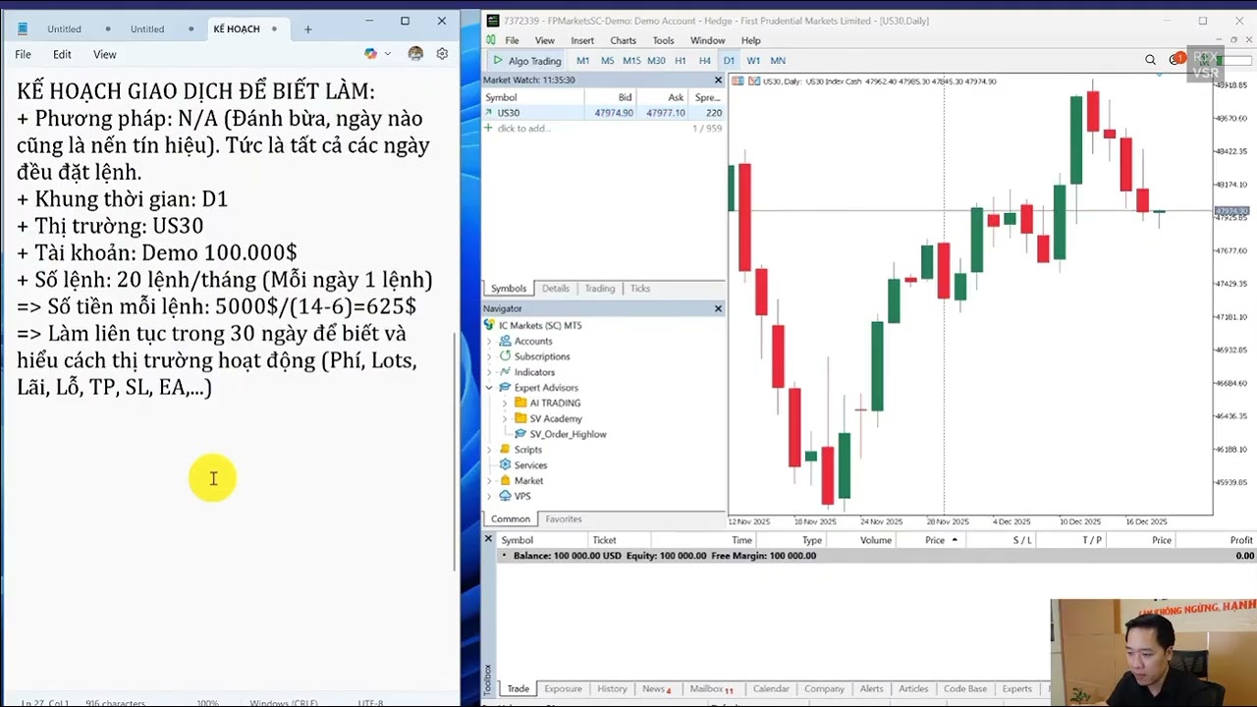Open MetaTrader File menu

click(x=512, y=40)
